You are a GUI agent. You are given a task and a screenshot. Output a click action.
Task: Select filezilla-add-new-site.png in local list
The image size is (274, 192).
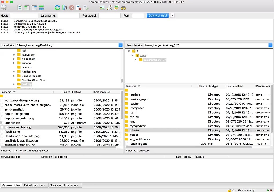(60, 136)
